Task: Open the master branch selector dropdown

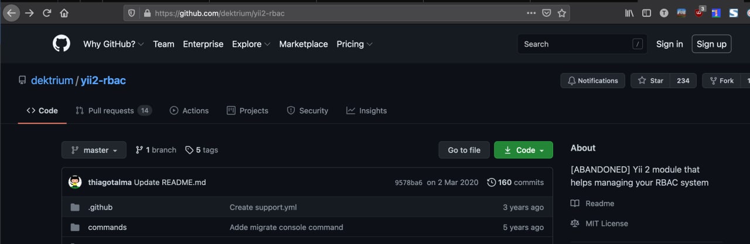Action: coord(94,150)
